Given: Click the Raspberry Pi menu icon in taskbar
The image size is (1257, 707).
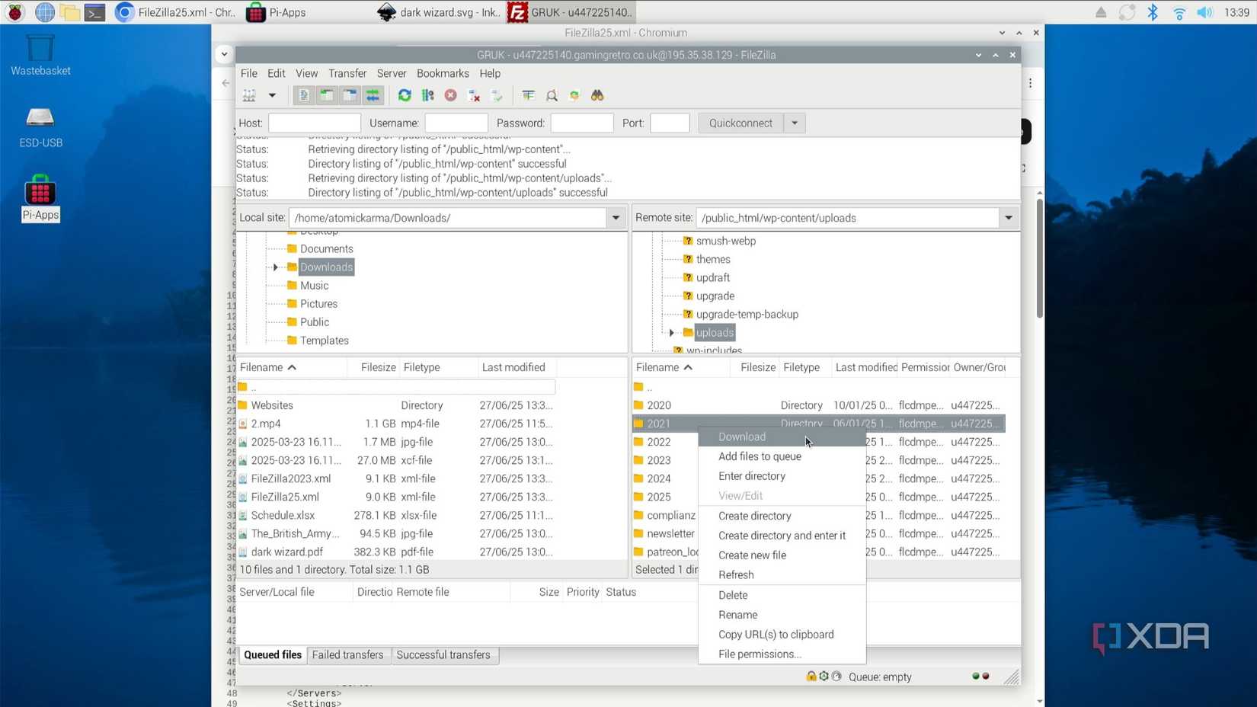Looking at the screenshot, I should tap(14, 12).
